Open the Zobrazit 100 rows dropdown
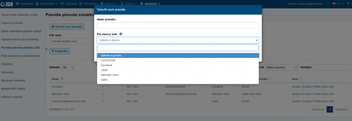The height and width of the screenshot is (121, 352). point(67,67)
